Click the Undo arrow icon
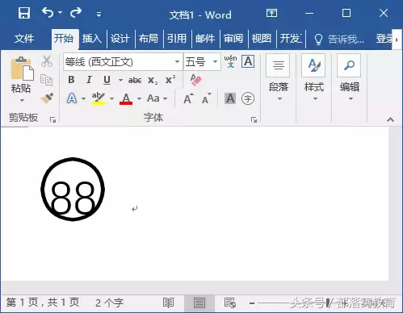Viewport: 403px width, 313px height. [48, 12]
